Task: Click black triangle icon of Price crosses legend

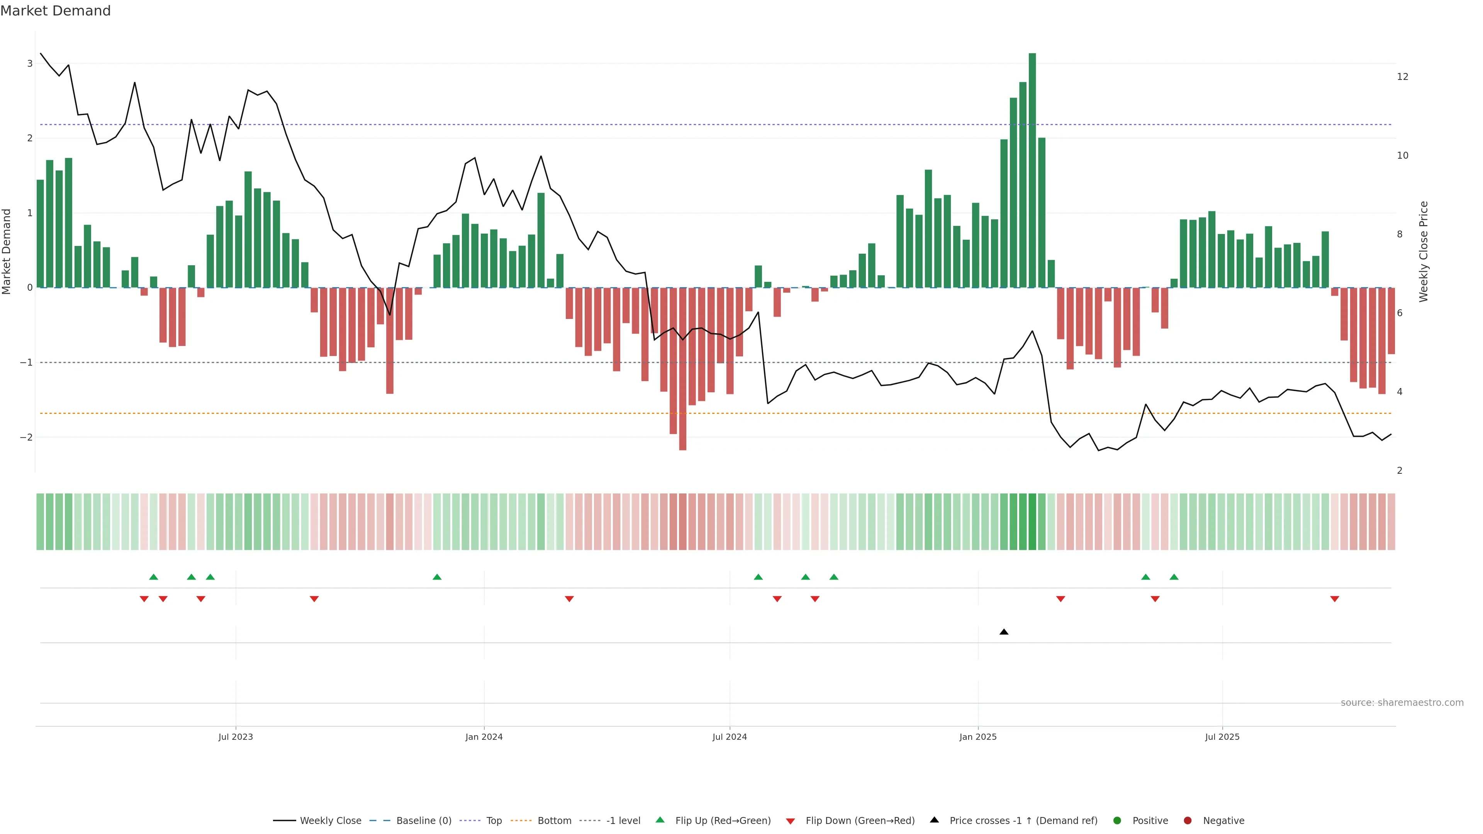Action: (x=934, y=820)
